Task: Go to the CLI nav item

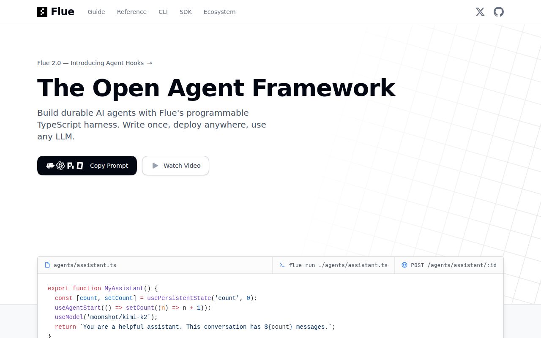Action: (163, 12)
